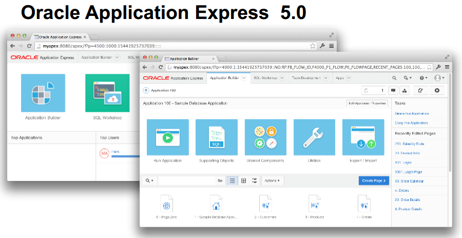
Task: Open the Run Application tile
Action: pos(168,137)
